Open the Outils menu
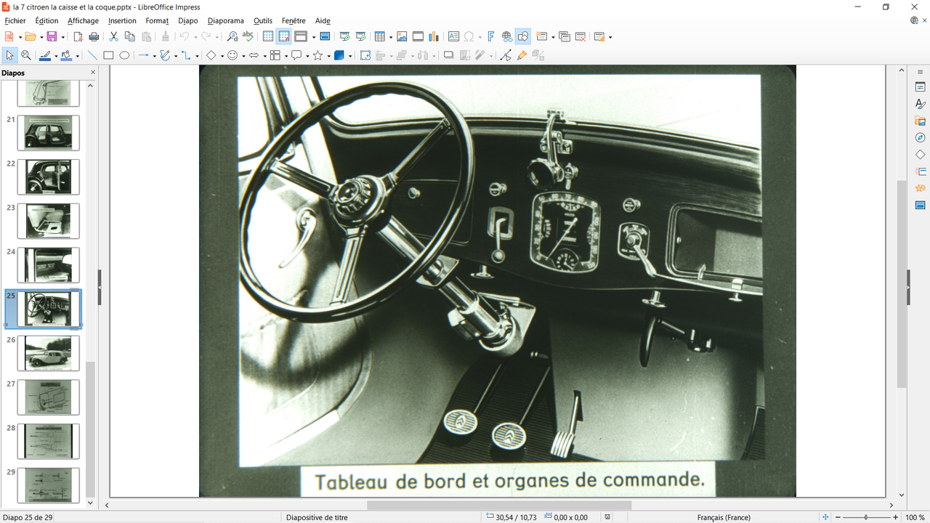The width and height of the screenshot is (930, 523). point(263,21)
